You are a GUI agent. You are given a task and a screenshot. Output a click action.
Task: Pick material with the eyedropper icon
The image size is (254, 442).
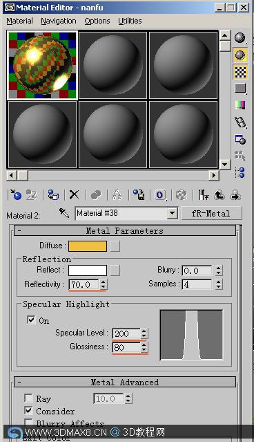(x=64, y=213)
